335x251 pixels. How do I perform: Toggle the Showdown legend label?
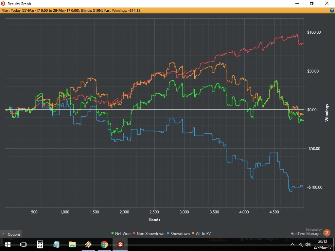coord(180,234)
